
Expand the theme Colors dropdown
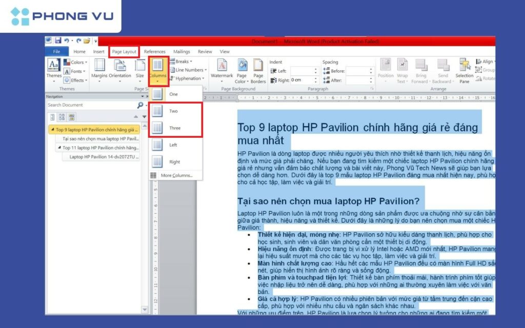[x=76, y=63]
